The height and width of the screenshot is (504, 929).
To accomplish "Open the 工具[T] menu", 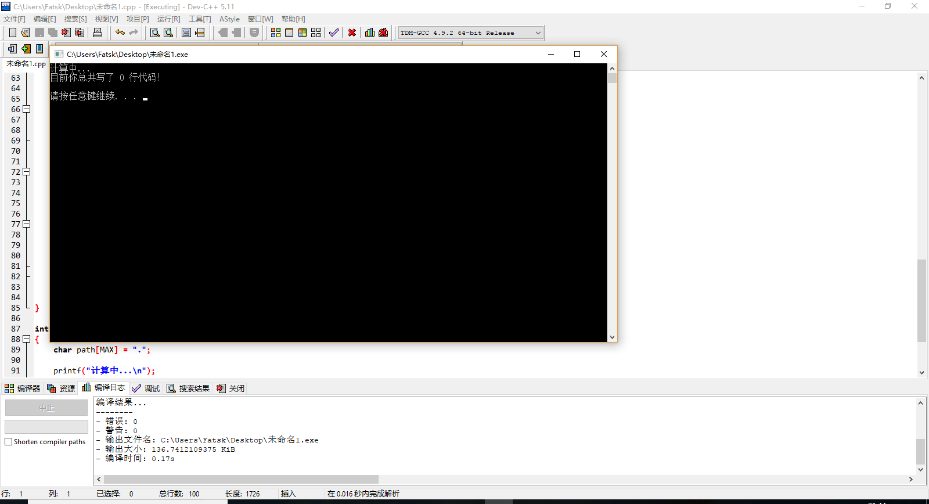I will [x=200, y=19].
